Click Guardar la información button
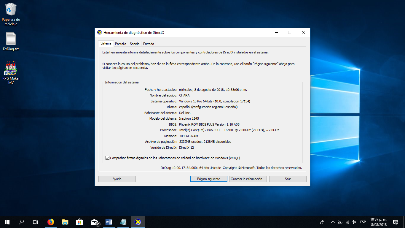This screenshot has height=228, width=405. pyautogui.click(x=248, y=179)
